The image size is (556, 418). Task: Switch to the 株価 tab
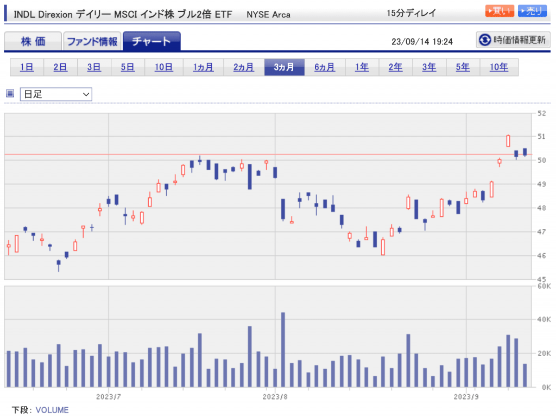(33, 41)
